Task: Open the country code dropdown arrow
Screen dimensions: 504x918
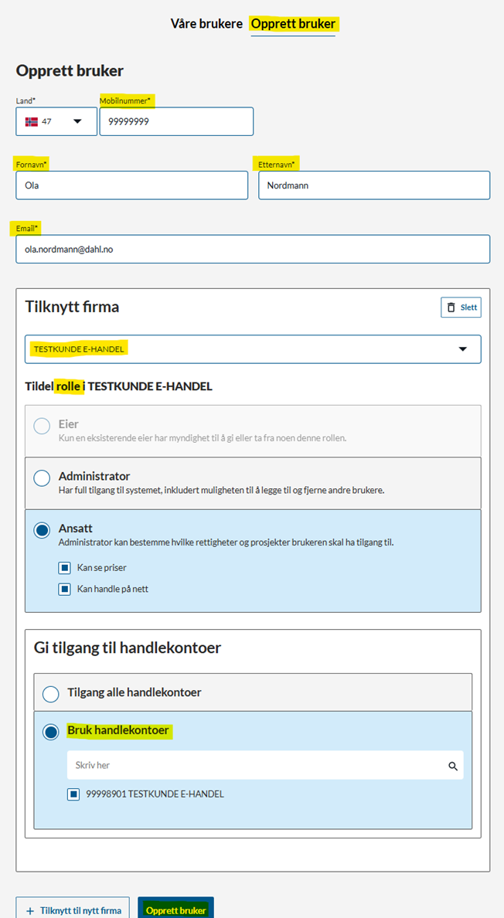Action: [x=77, y=121]
